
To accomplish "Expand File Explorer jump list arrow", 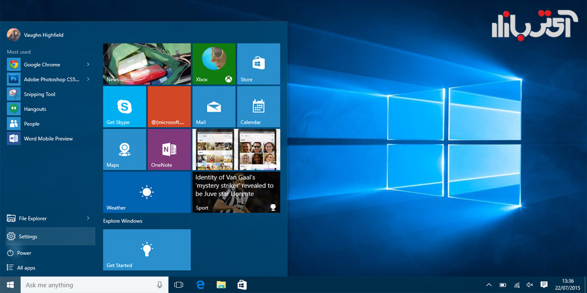I will (x=89, y=218).
